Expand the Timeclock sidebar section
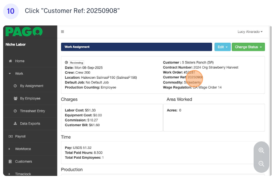The image size is (272, 181). click(23, 174)
